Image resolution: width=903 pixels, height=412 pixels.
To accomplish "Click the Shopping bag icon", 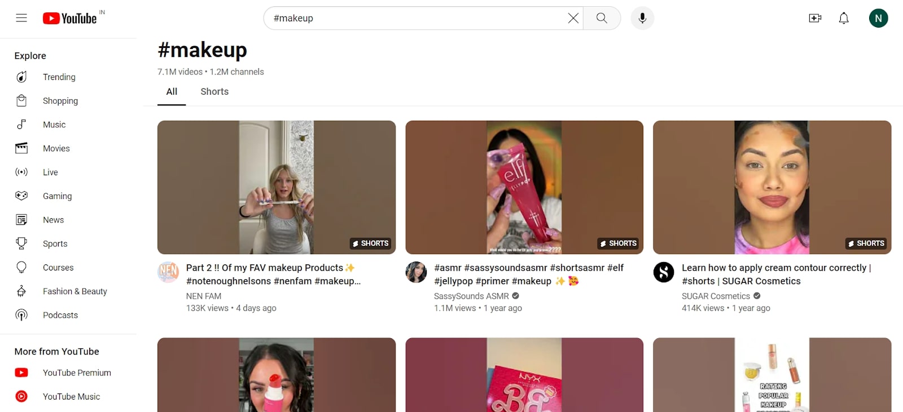I will [x=21, y=101].
